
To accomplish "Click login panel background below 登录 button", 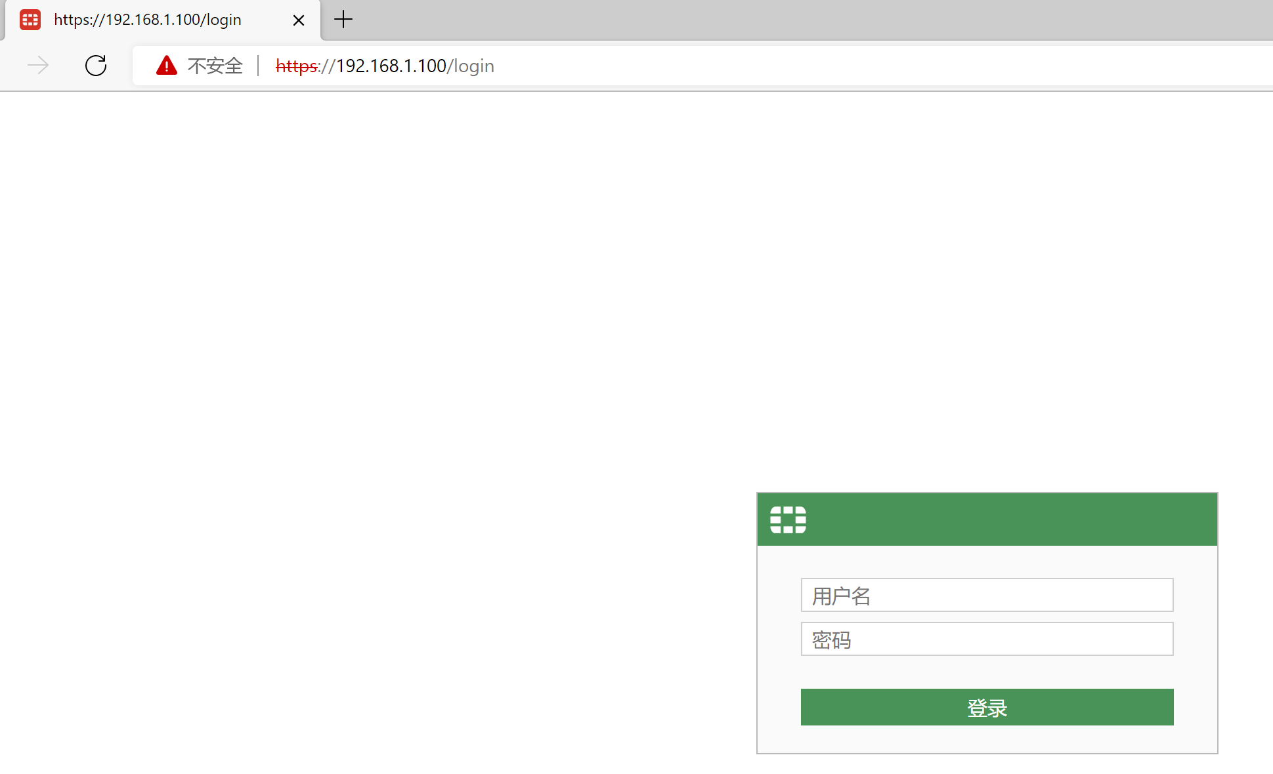I will tap(987, 739).
